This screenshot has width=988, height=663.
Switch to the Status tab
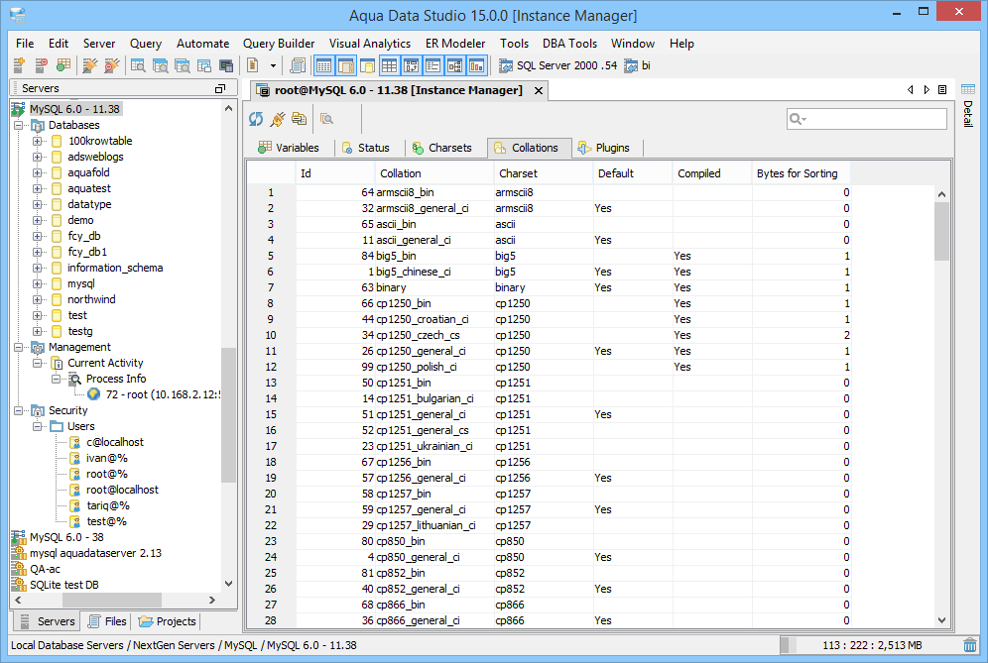point(365,148)
